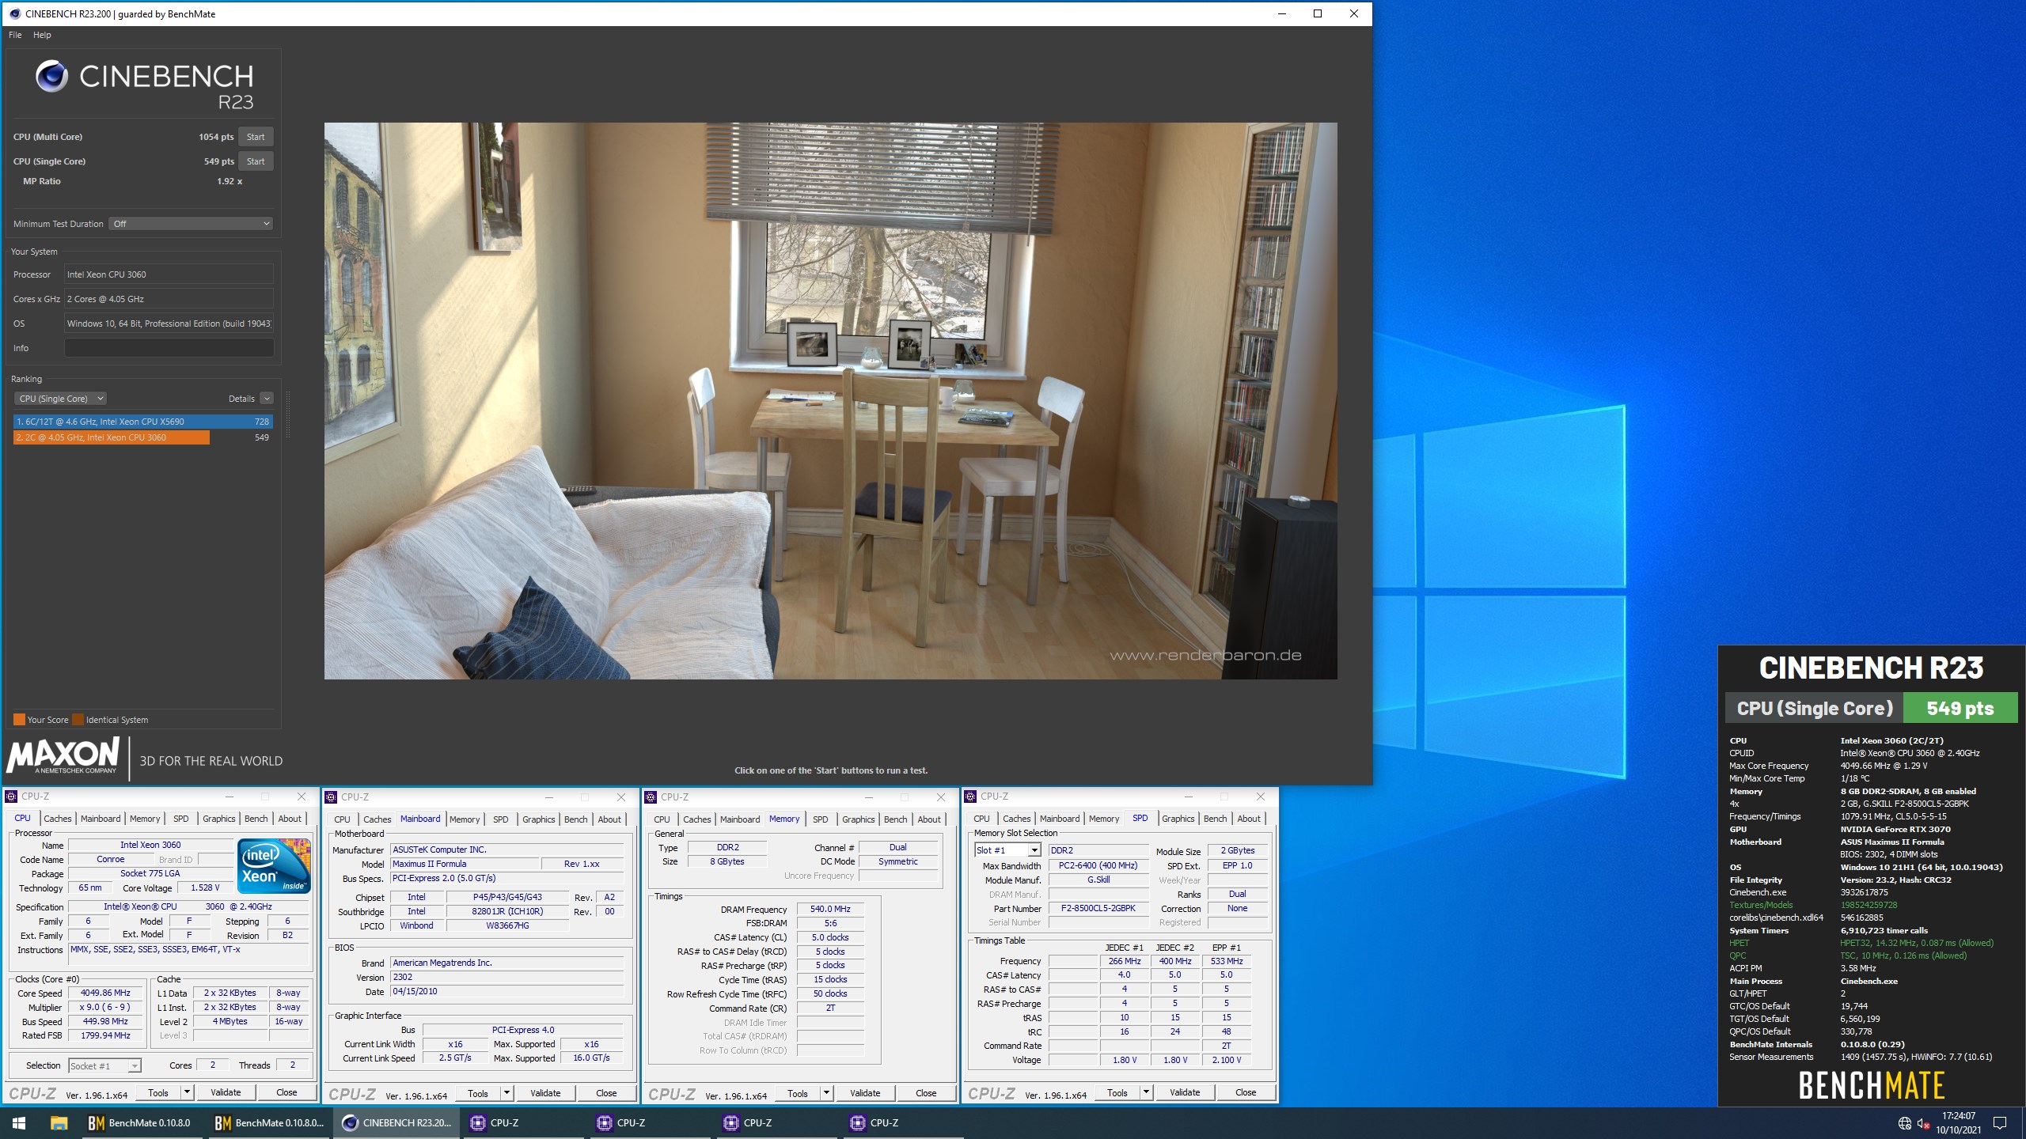
Task: Open Tools dropdown arrow in CPU-Z SPD window
Action: click(1147, 1092)
